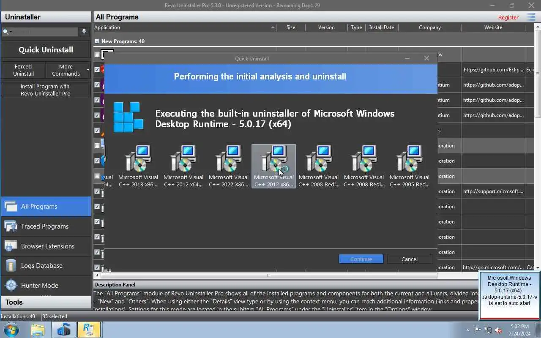
Task: Click the horizontal scrollbar thumb under program list
Action: click(268, 275)
